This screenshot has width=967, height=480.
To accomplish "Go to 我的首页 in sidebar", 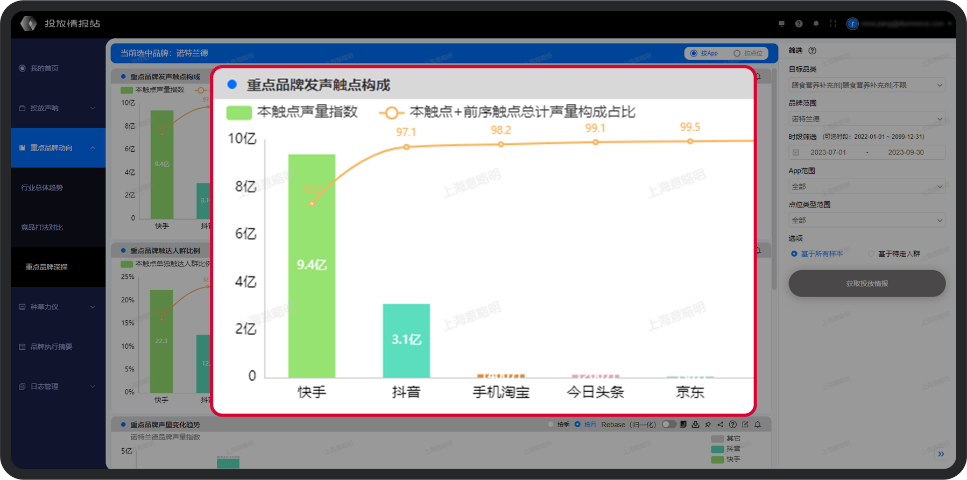I will coord(44,68).
